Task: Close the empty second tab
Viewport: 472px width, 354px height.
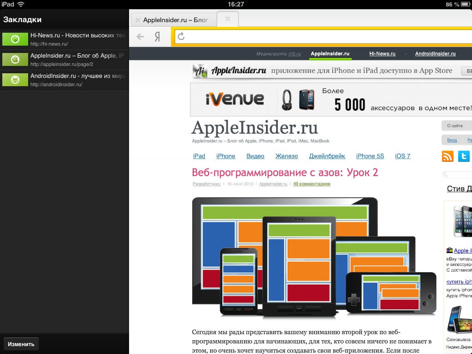Action: click(x=228, y=18)
